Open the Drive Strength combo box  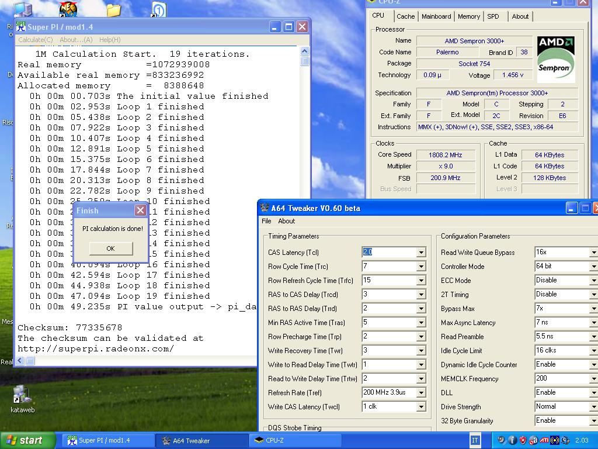pos(566,407)
